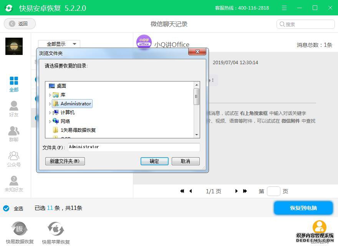
Task: Click the page number input box
Action: 273,191
